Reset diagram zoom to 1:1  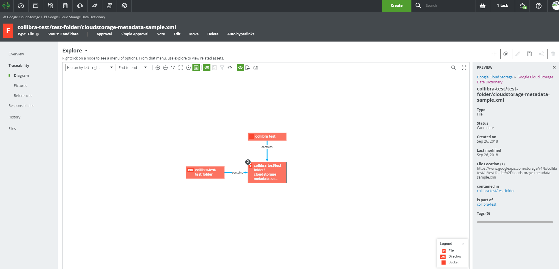tap(173, 68)
